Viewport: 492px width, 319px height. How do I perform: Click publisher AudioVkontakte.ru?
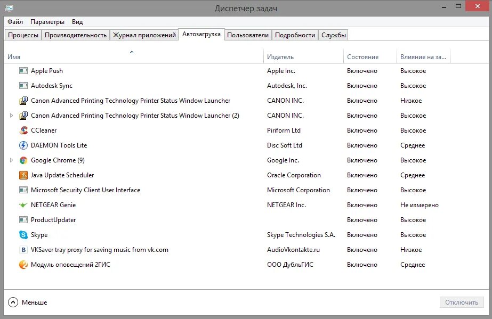[x=293, y=250]
